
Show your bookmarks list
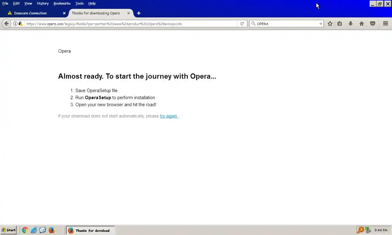[x=340, y=24]
